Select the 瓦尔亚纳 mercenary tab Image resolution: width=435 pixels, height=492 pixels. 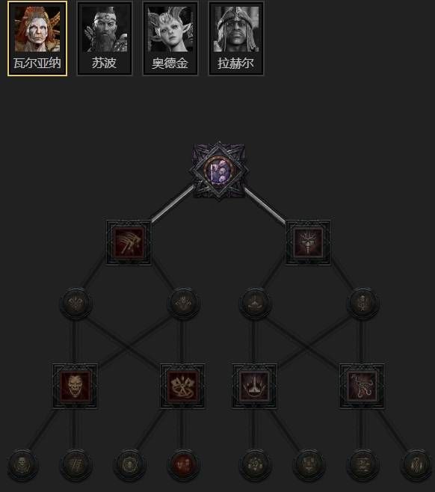37,39
